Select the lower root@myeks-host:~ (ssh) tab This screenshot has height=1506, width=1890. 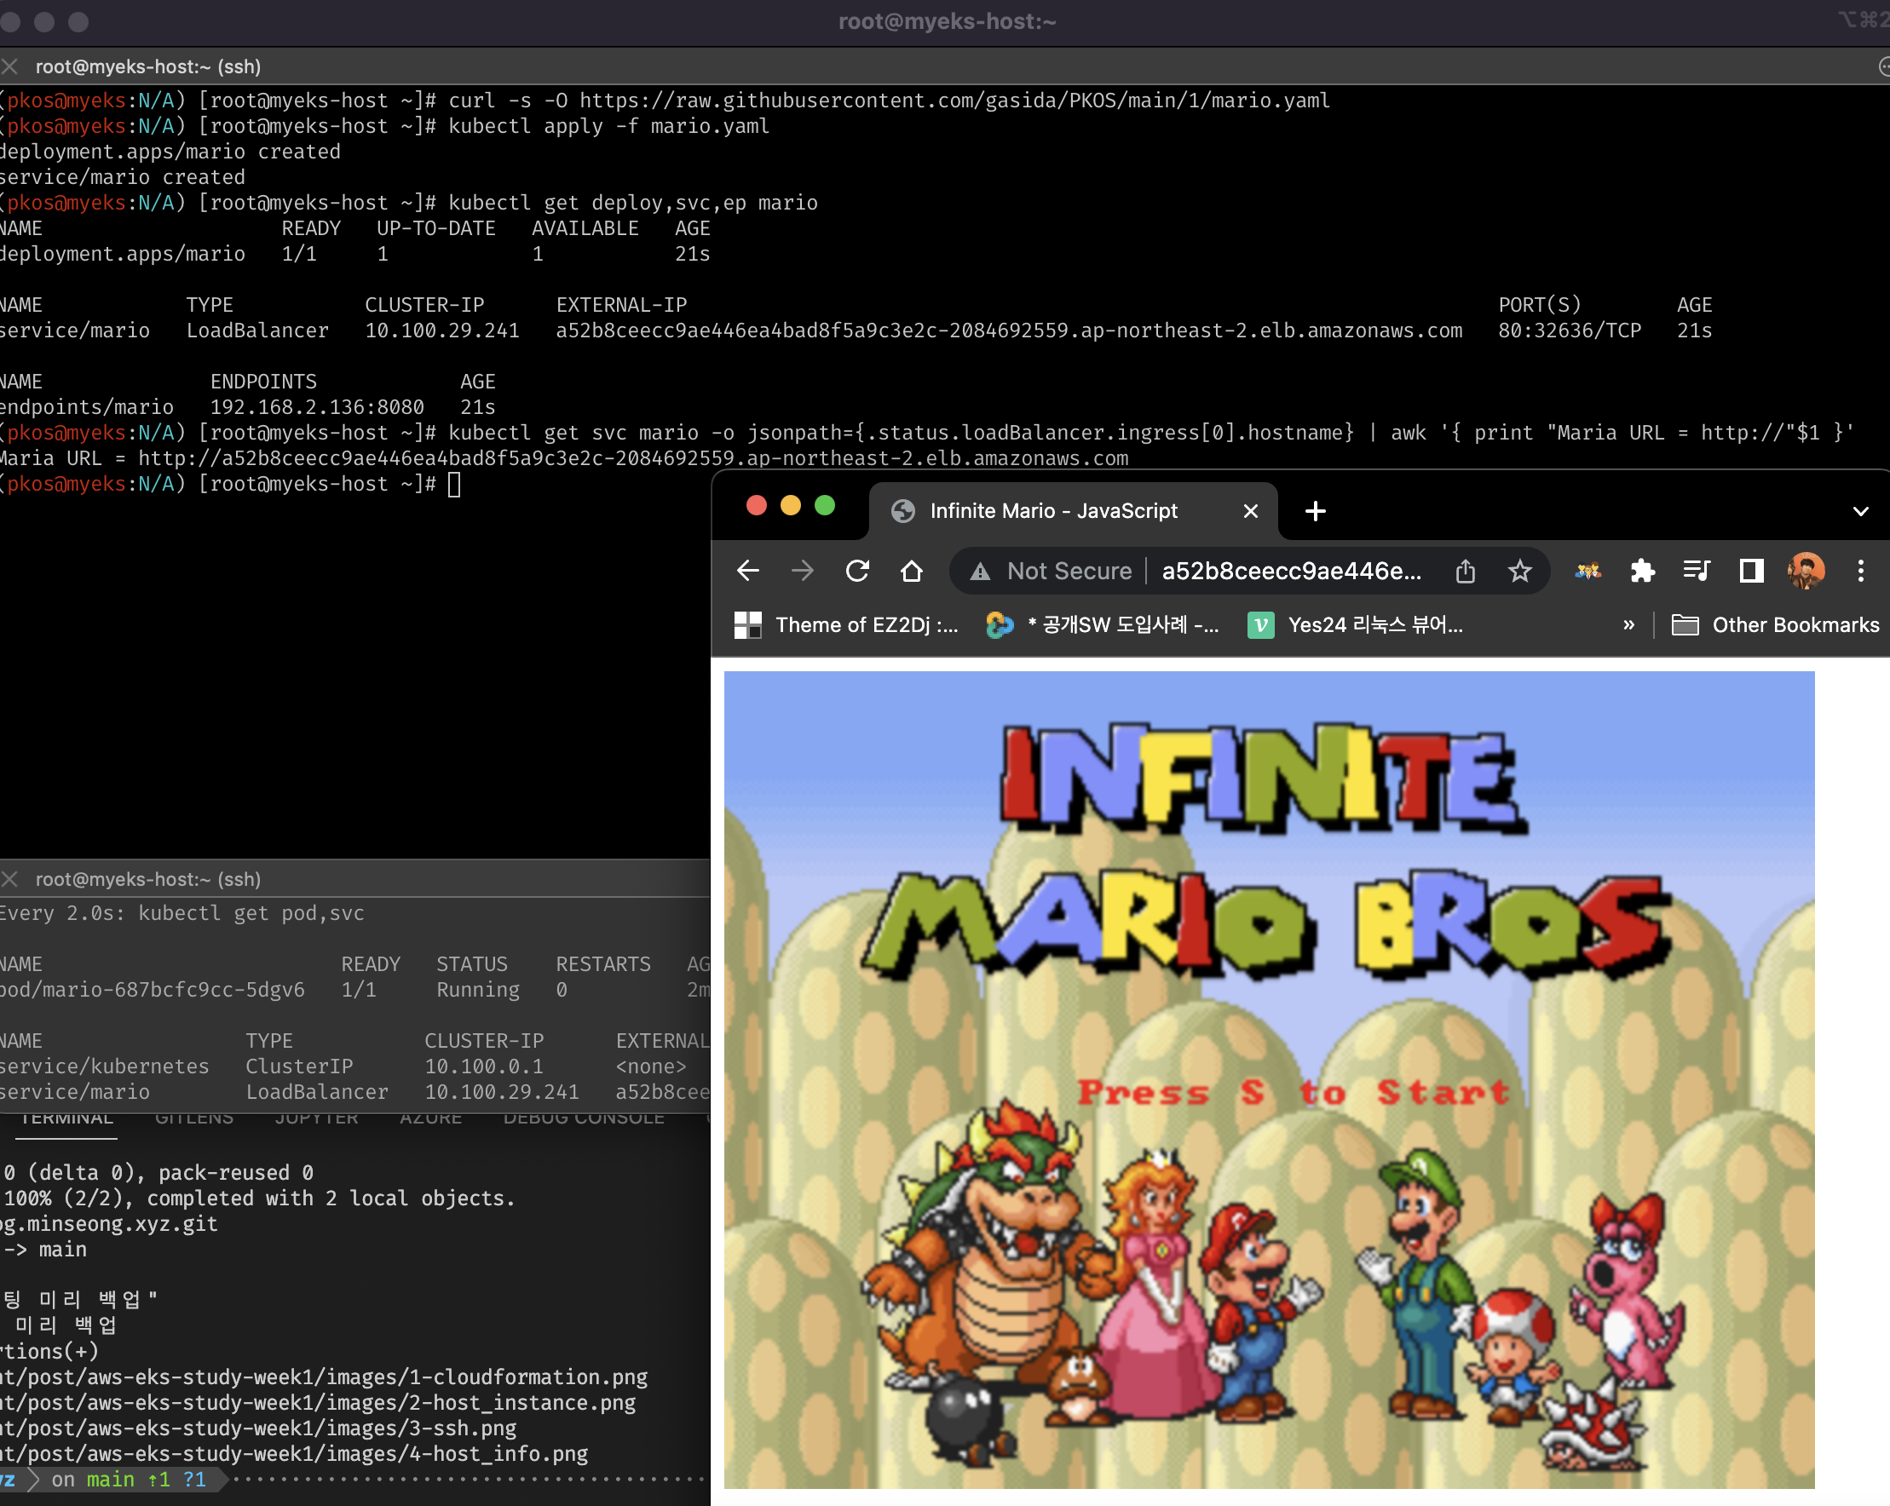click(x=148, y=879)
